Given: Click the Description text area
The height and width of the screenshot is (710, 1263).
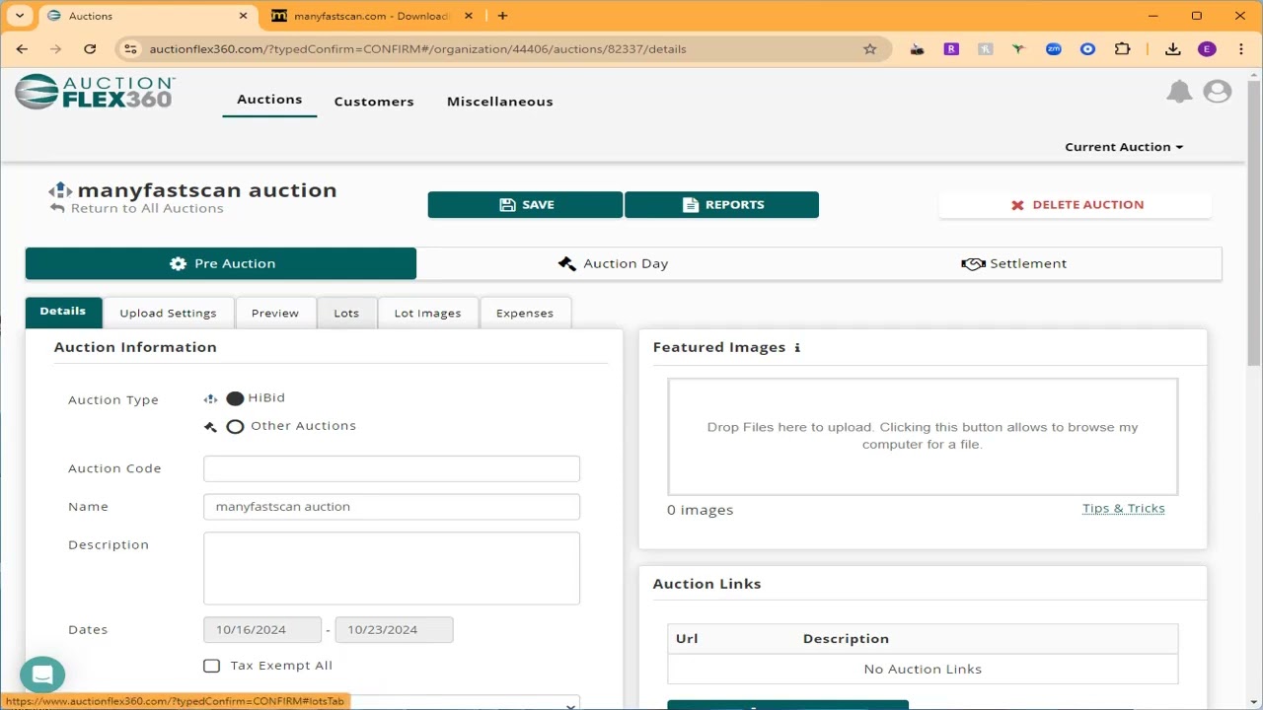Looking at the screenshot, I should pyautogui.click(x=392, y=568).
